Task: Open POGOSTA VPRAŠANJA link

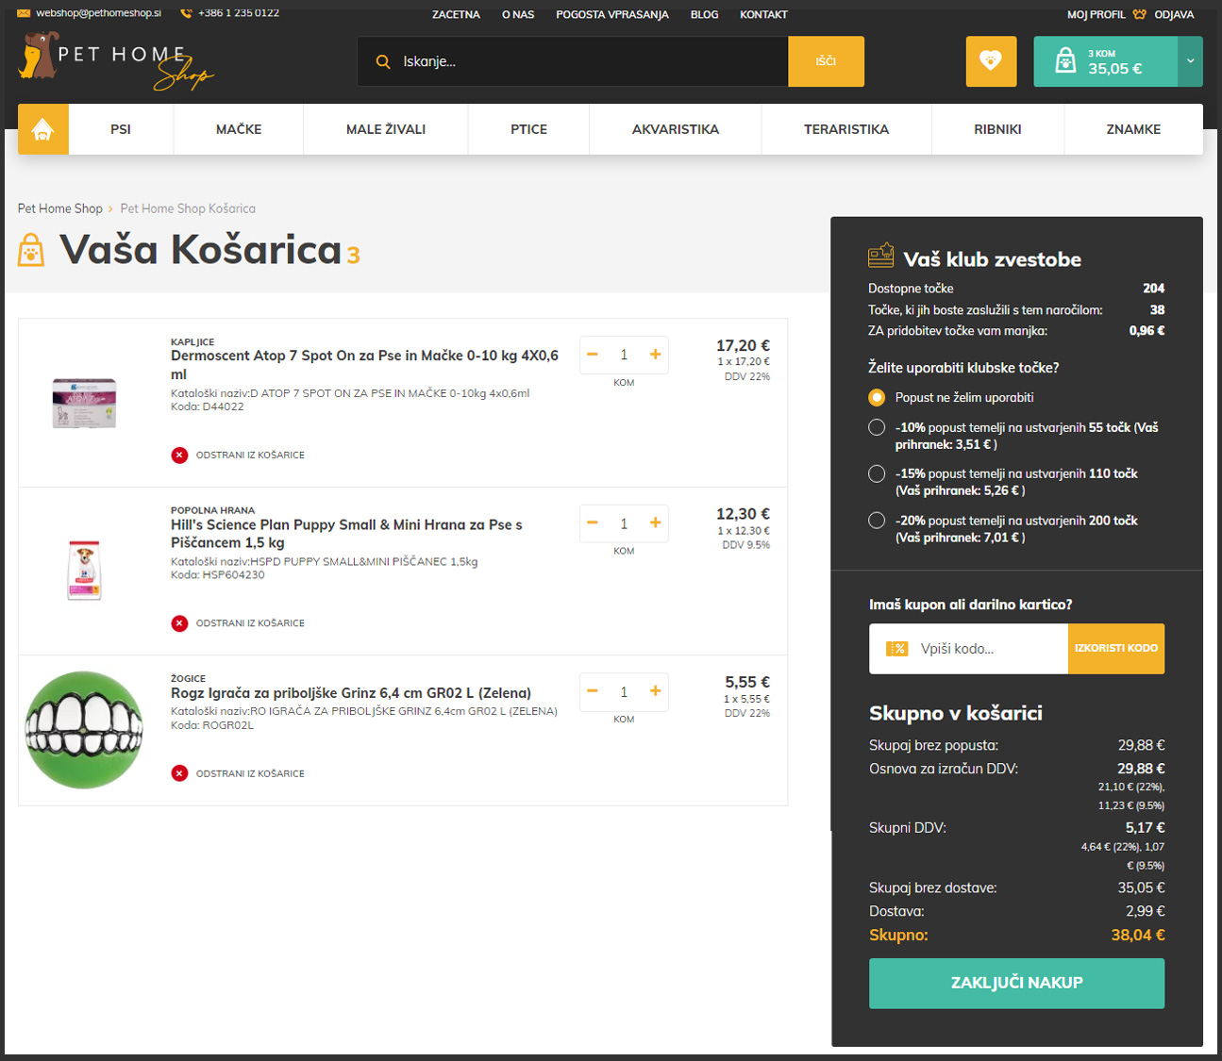Action: click(x=612, y=14)
